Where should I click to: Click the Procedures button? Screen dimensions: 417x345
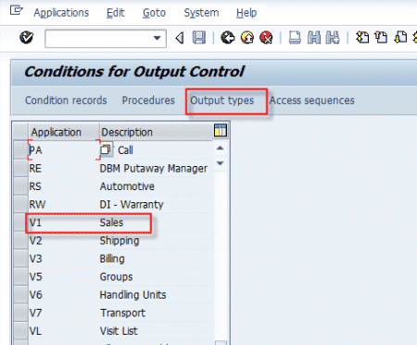click(148, 100)
